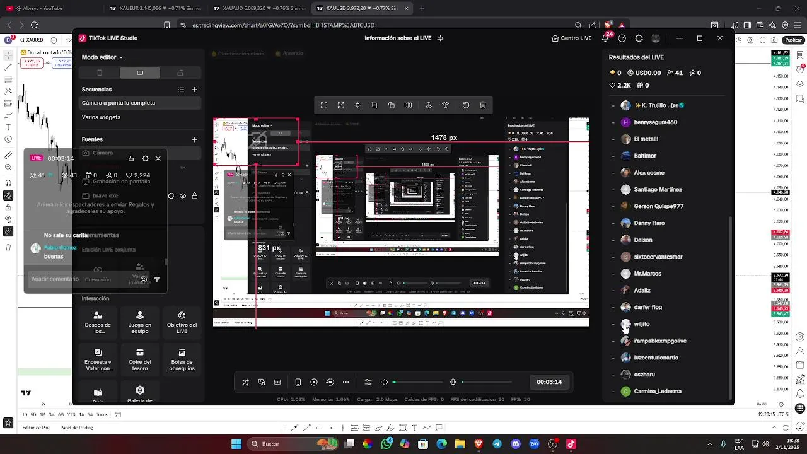Toggle lock of brave.exe source
807x454 pixels.
(x=194, y=196)
